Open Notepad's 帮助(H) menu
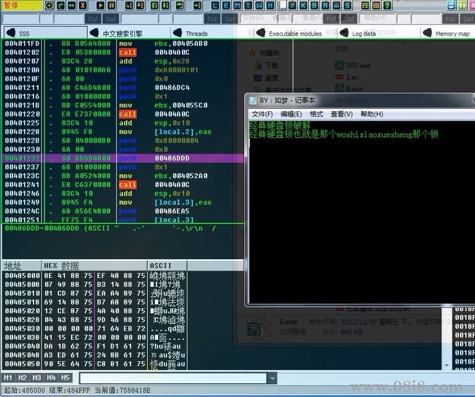Screen dimensions: 475x397 [x=372, y=114]
